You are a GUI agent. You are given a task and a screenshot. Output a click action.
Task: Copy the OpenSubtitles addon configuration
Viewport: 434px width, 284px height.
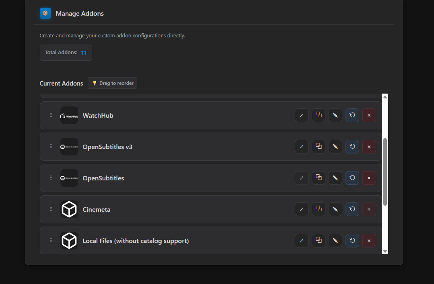tap(319, 178)
